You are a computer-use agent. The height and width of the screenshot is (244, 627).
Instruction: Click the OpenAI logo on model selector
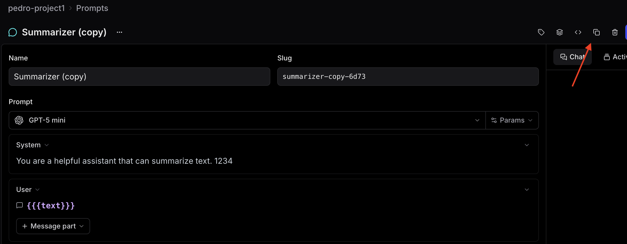[19, 120]
